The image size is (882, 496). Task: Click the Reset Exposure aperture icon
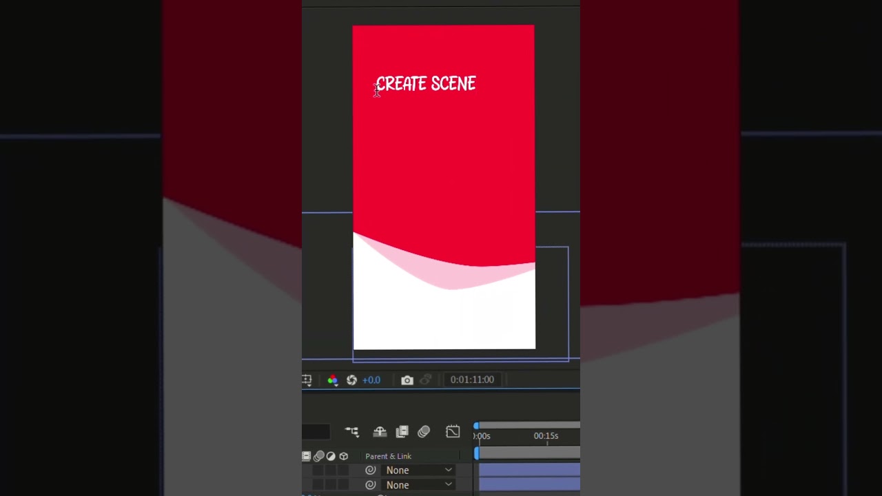tap(351, 380)
